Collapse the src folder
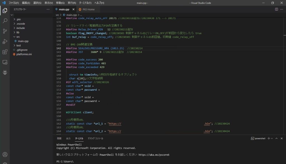This screenshot has width=286, height=164. [x=18, y=37]
